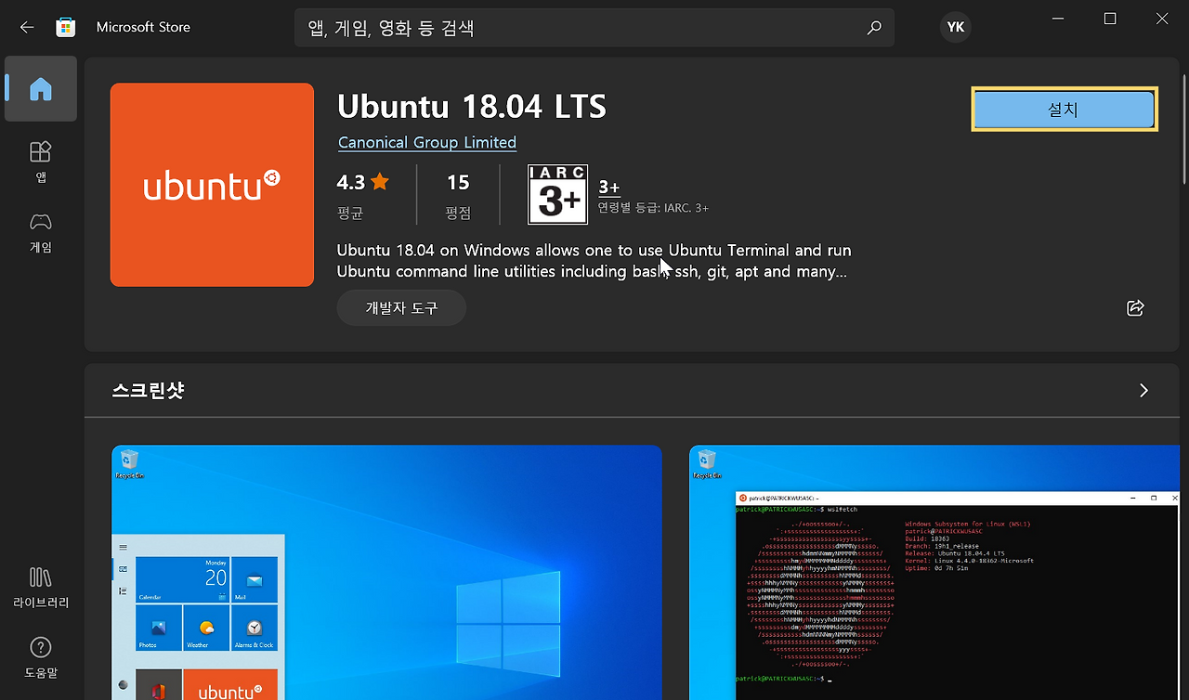
Task: Click the search magnifier icon
Action: coord(873,28)
